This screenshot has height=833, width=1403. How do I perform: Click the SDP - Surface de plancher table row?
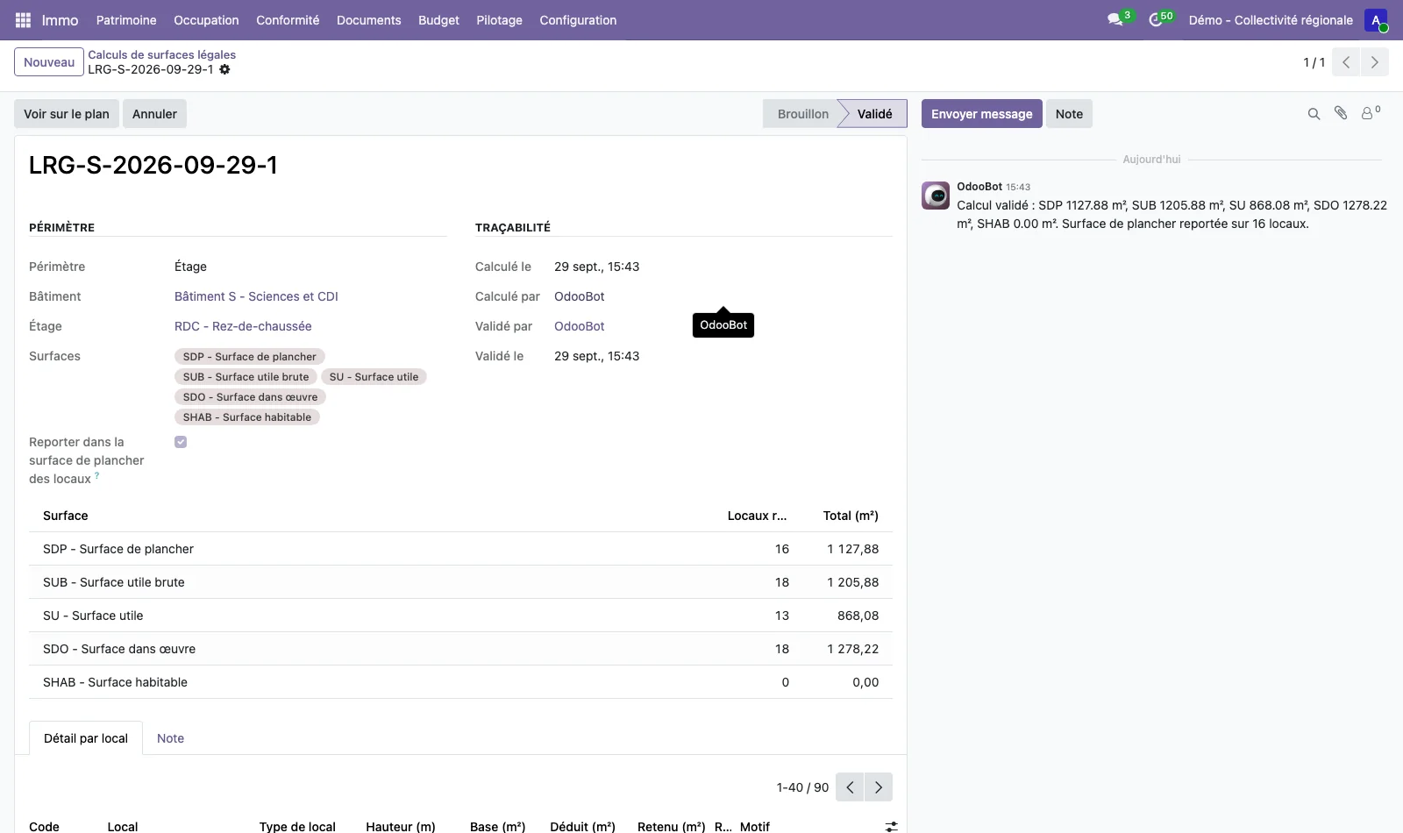pos(460,549)
